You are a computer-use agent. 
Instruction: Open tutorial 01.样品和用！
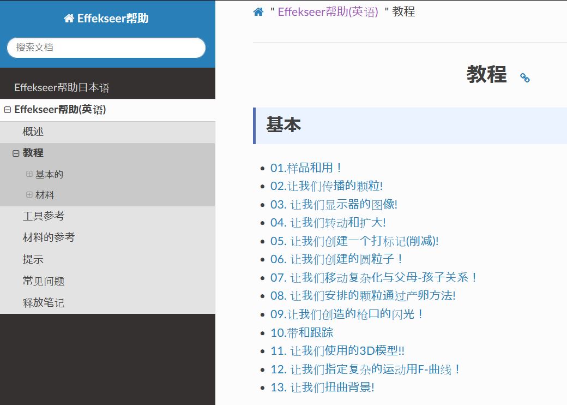tap(305, 168)
